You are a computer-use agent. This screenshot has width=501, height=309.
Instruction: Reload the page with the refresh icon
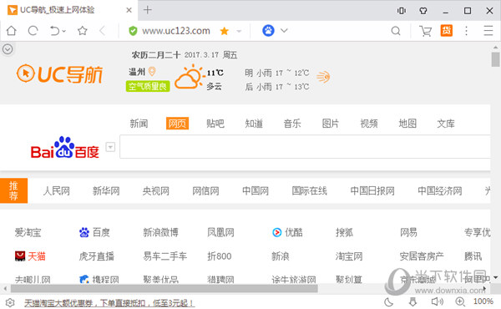click(x=33, y=31)
